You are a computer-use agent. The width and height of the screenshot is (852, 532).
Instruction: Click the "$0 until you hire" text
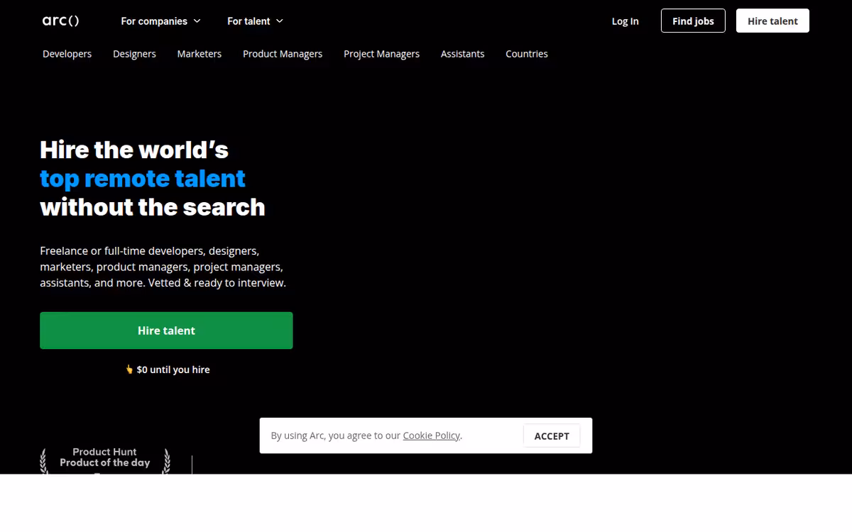(168, 370)
